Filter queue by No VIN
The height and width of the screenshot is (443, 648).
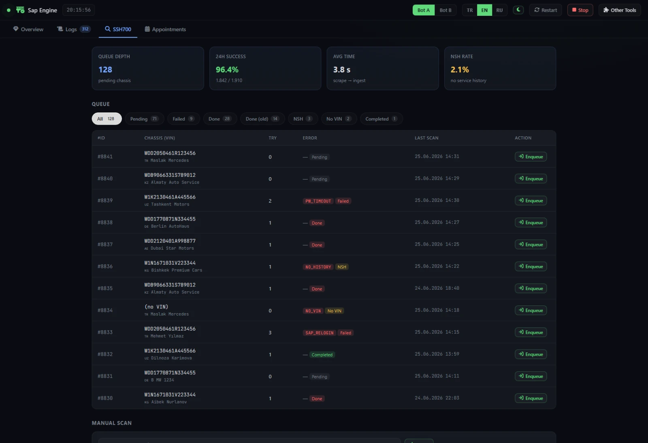(339, 119)
